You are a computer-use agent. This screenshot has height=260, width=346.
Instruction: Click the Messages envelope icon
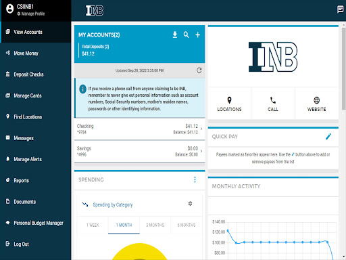click(x=7, y=137)
